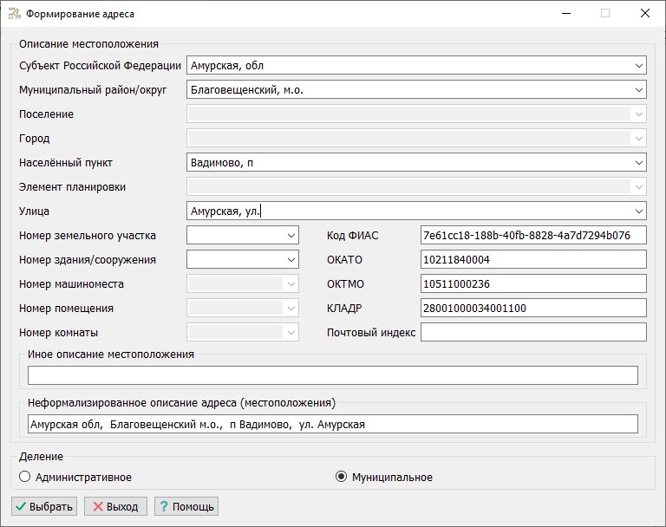
Task: Select the Административное radio button
Action: (24, 477)
